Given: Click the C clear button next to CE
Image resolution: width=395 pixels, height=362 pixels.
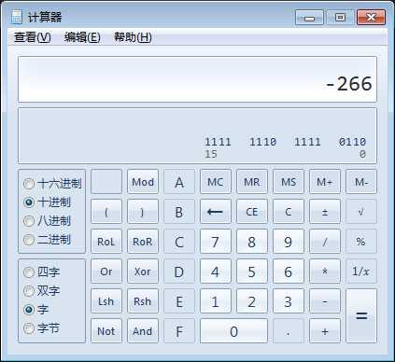Looking at the screenshot, I should pos(289,212).
